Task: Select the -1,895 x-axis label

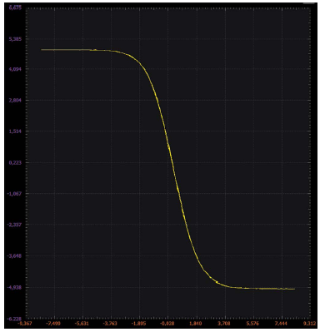Action: tap(139, 324)
